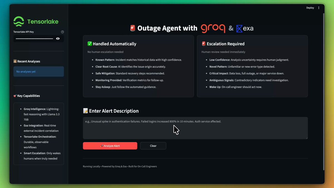The height and width of the screenshot is (188, 334).
Task: Focus the alert description text area
Action: pyautogui.click(x=195, y=128)
